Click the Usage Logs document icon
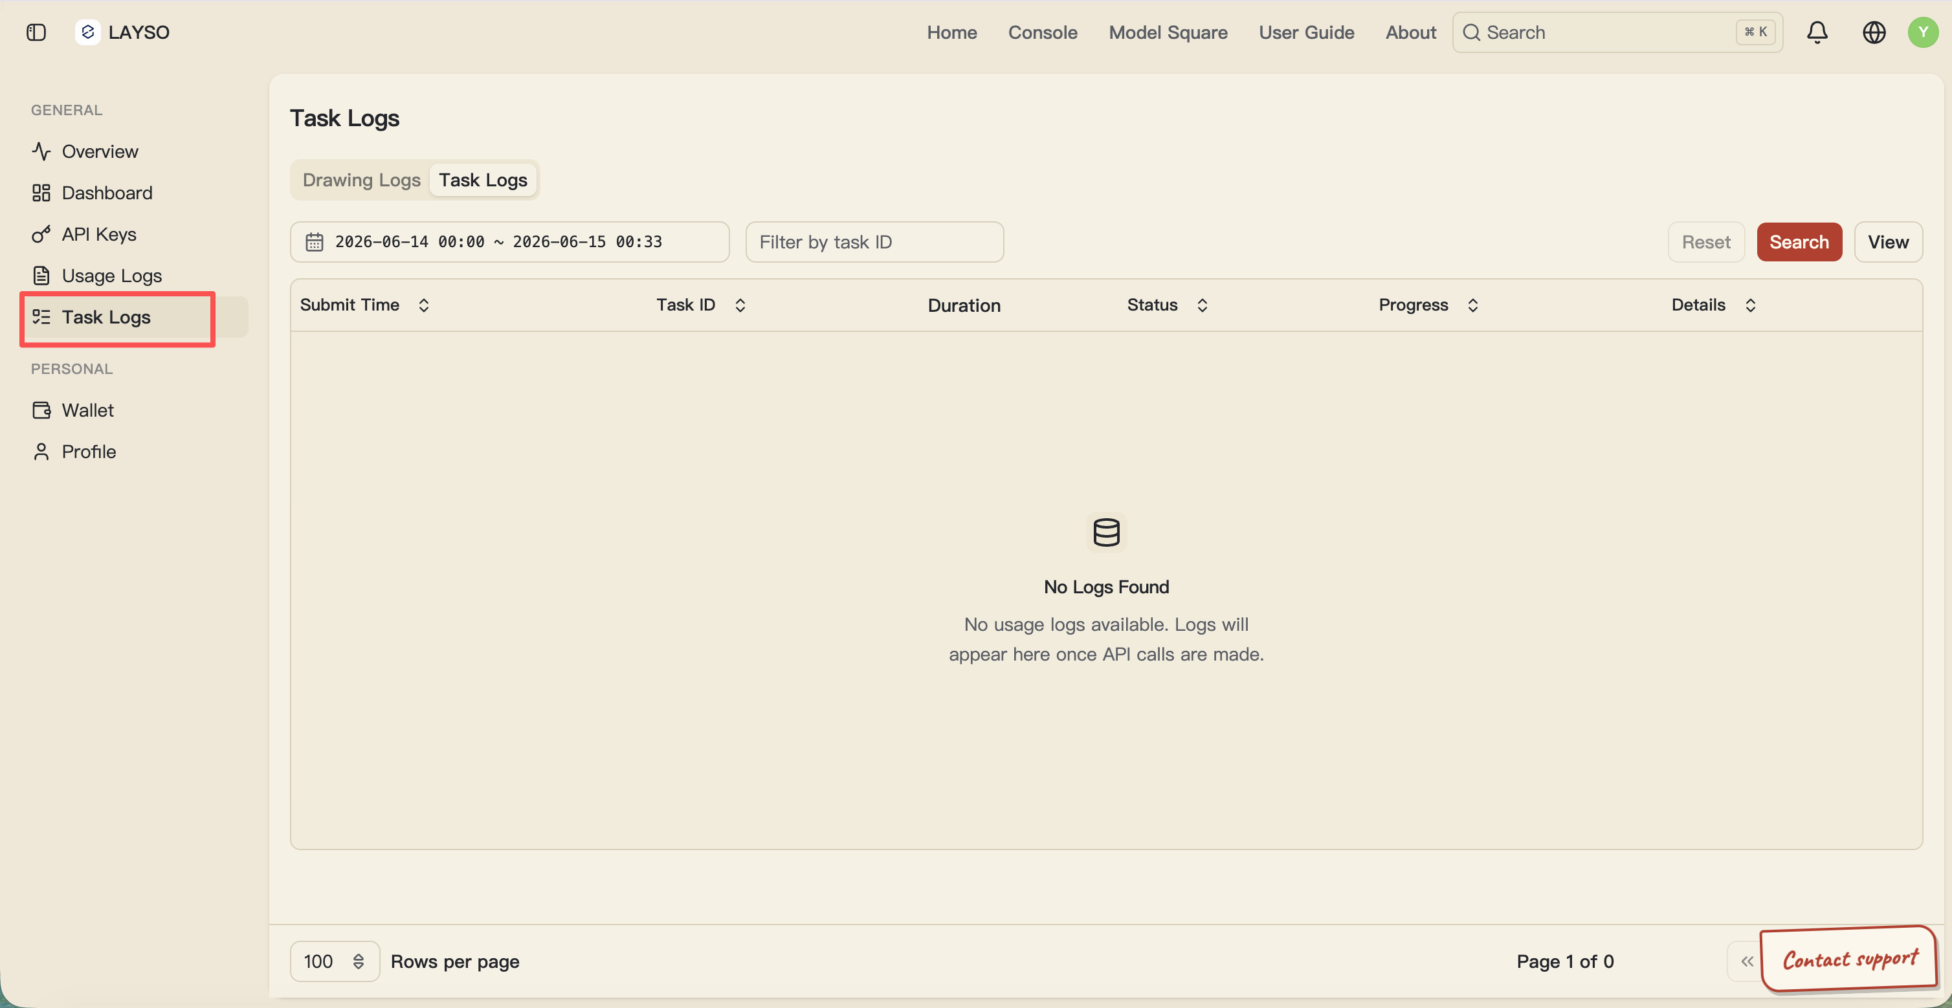Image resolution: width=1952 pixels, height=1008 pixels. pyautogui.click(x=41, y=276)
